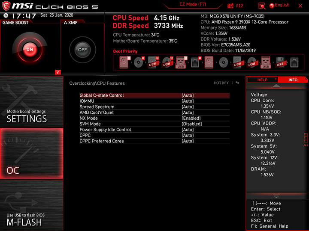309x231 pixels.
Task: Click the MSI dragon shield logo
Action: click(6, 6)
